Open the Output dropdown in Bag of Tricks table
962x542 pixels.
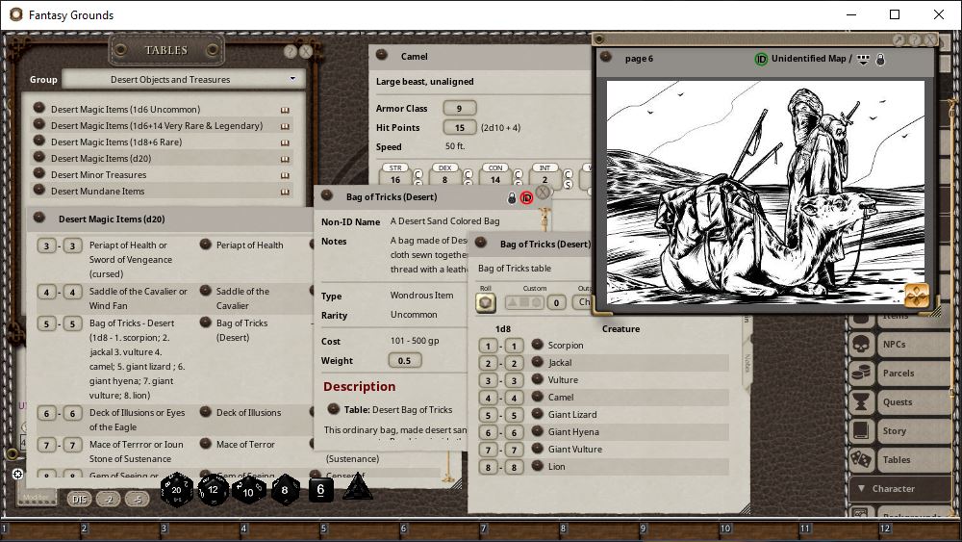(x=581, y=302)
